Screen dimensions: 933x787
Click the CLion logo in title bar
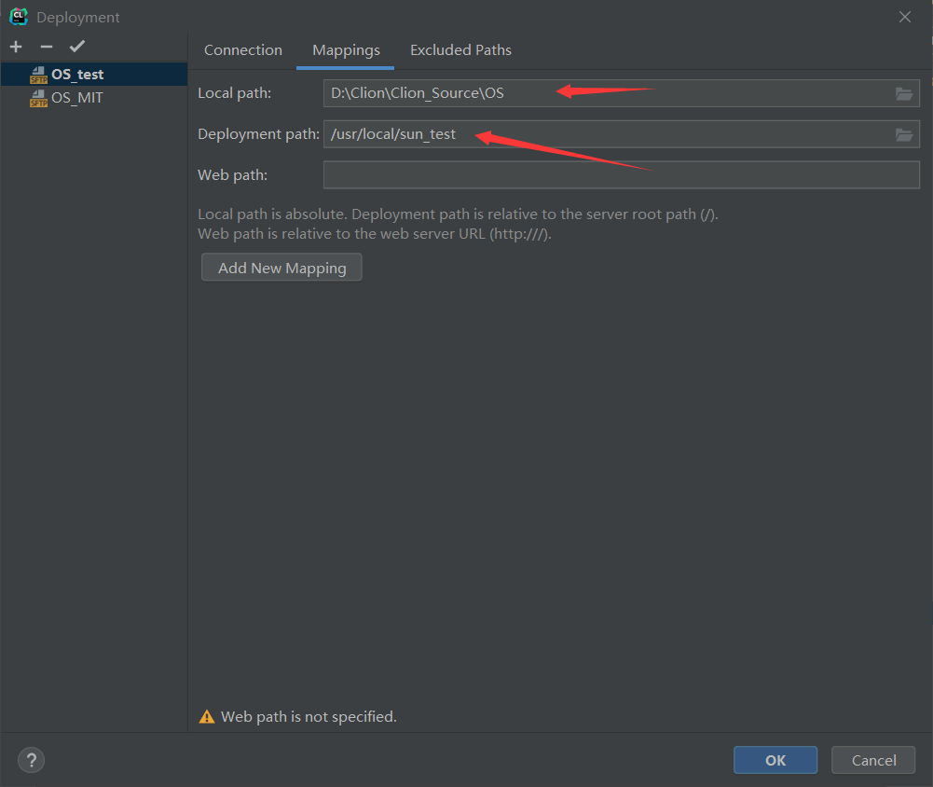19,17
